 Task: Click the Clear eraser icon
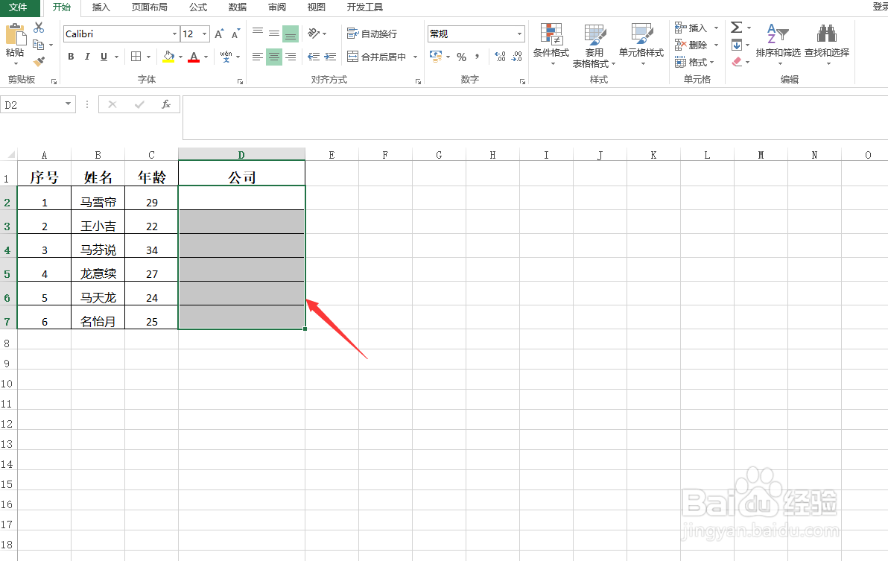point(736,62)
